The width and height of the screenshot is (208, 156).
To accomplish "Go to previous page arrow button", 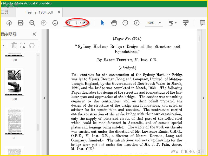I will [x=44, y=23].
